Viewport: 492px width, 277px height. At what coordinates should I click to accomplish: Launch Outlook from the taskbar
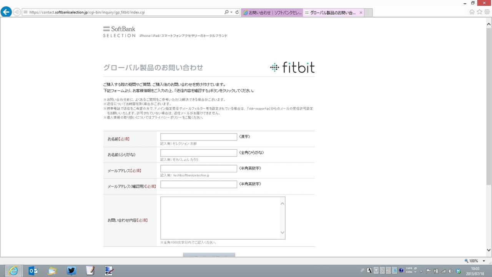[33, 271]
